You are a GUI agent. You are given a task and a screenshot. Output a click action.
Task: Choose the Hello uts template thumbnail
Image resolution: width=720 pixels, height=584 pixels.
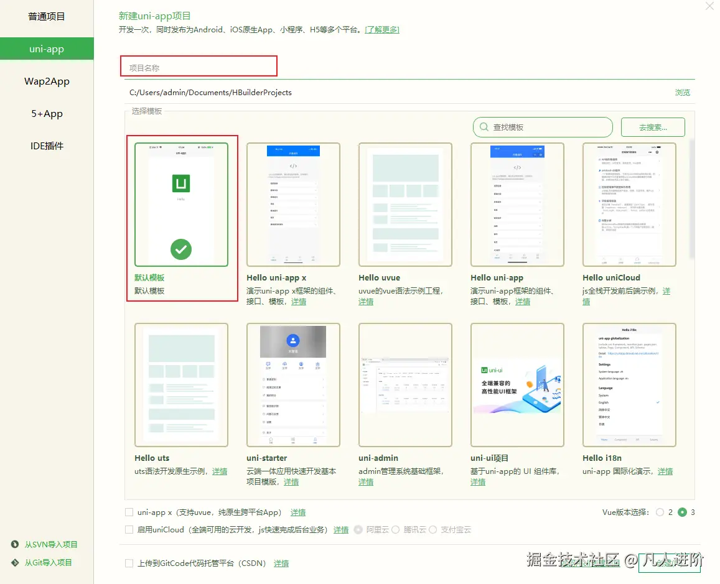tap(181, 385)
